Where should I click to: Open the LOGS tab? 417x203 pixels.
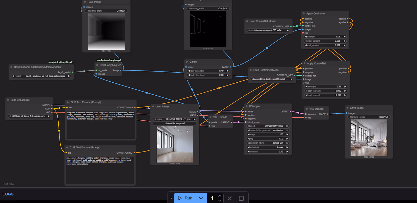8,194
